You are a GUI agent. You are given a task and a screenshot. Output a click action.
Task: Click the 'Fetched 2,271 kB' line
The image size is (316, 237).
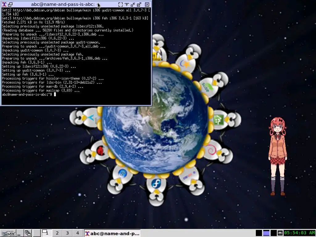pyautogui.click(x=33, y=22)
